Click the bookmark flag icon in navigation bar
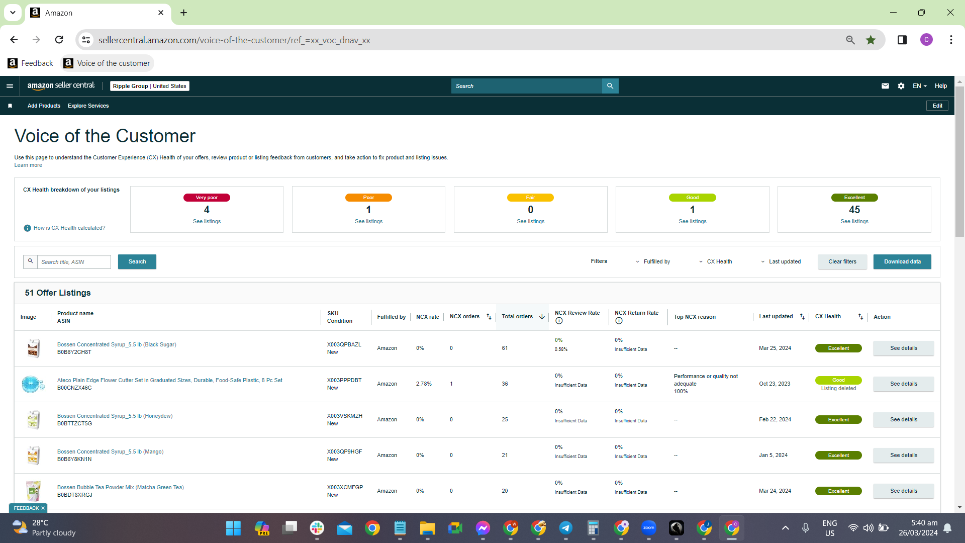Viewport: 965px width, 543px height. pos(10,106)
